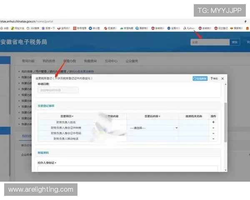Open the 360搜索 bookmark
This screenshot has width=250, height=200.
(x=35, y=28)
